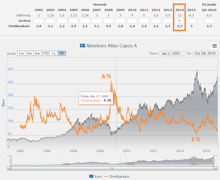Viewport: 220px width, 180px height.
Task: Click the 2015 marker in the navigator
Action: (x=195, y=164)
